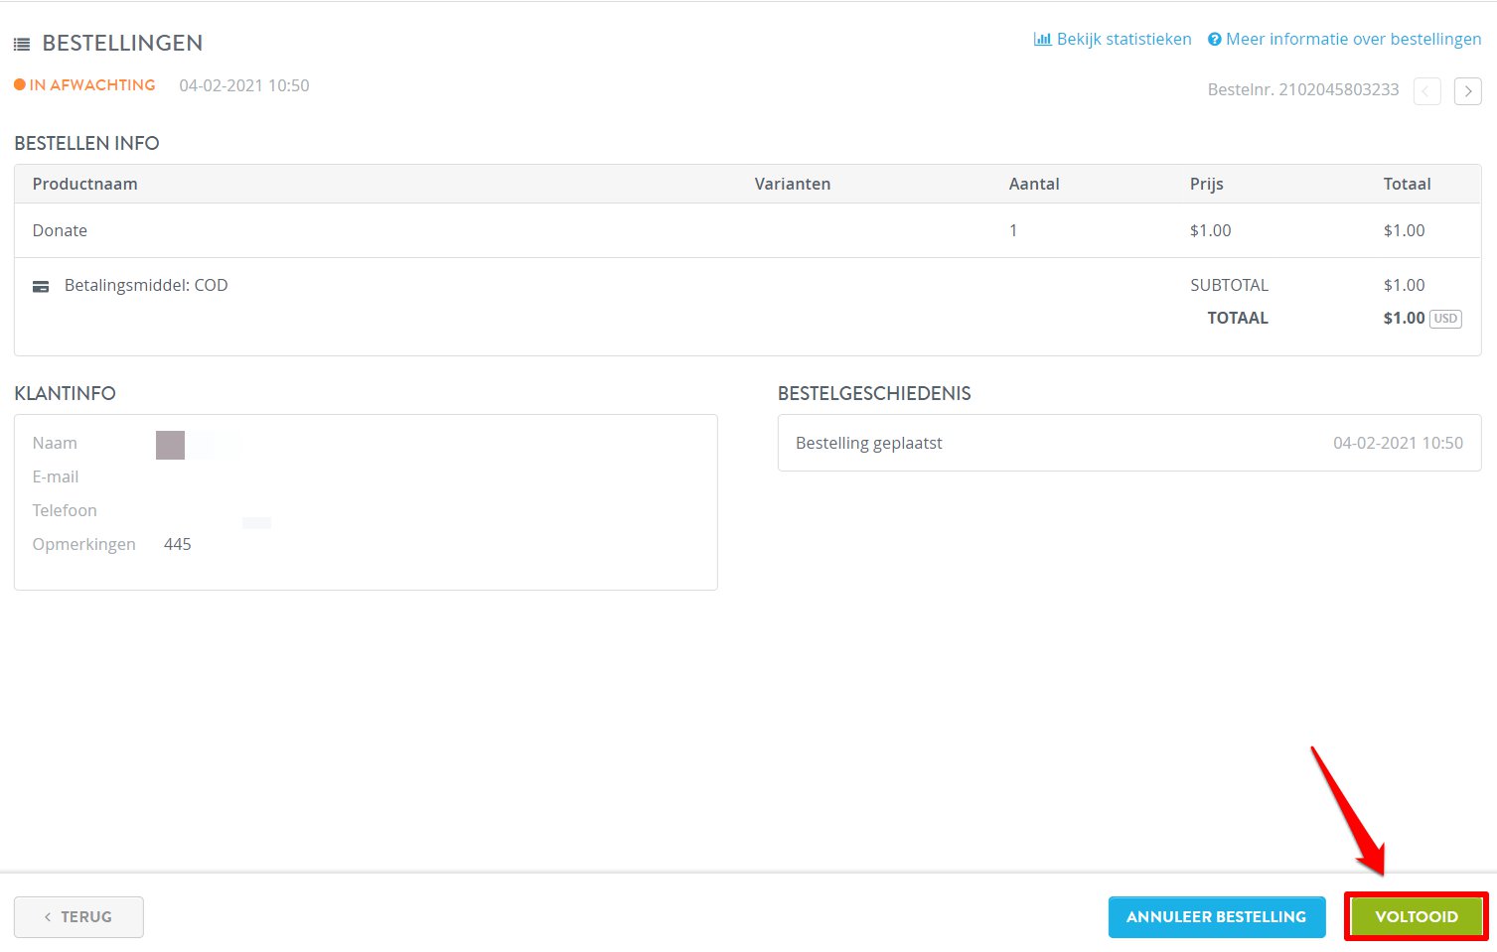Click the KLANTINFO heading
The width and height of the screenshot is (1497, 952).
pyautogui.click(x=65, y=393)
